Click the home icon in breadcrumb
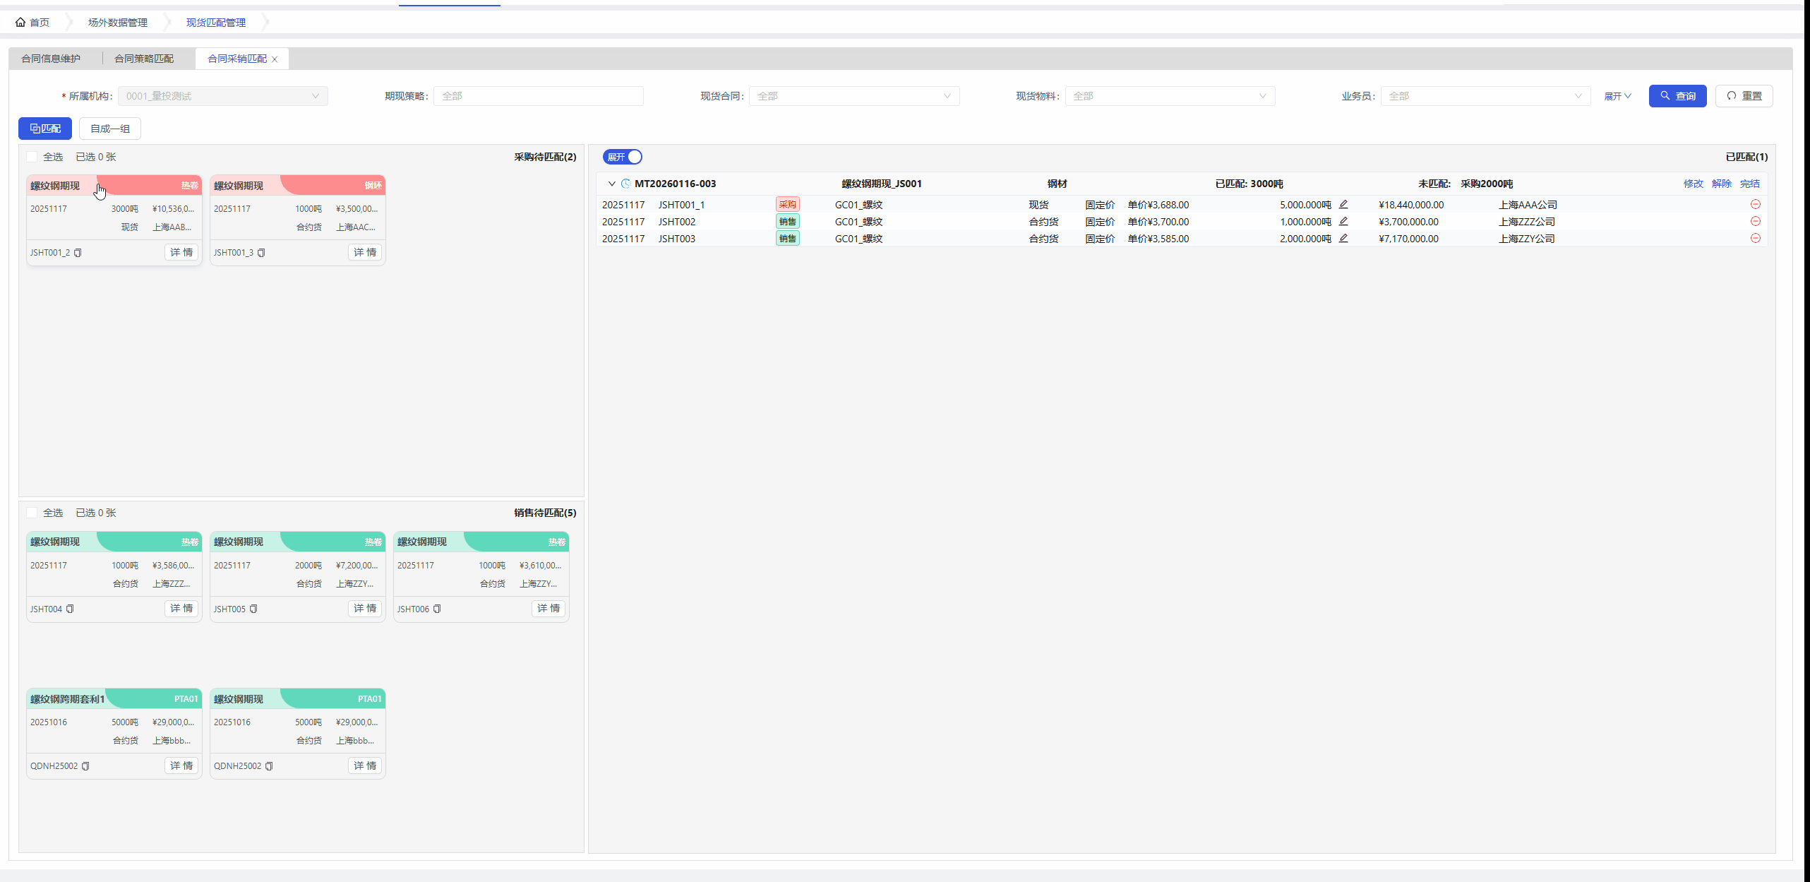This screenshot has height=882, width=1810. 20,23
